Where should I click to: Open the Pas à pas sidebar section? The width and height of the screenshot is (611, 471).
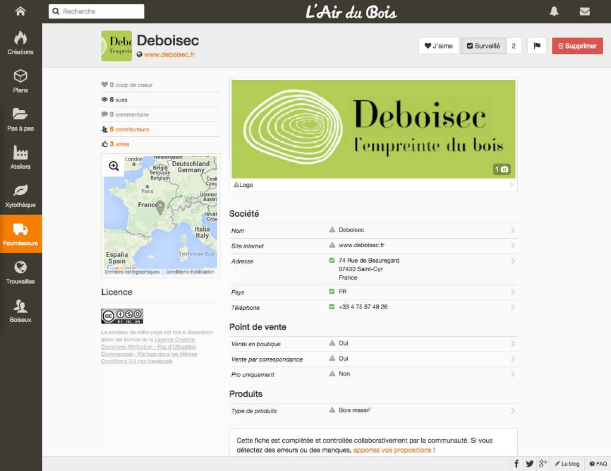(x=21, y=119)
